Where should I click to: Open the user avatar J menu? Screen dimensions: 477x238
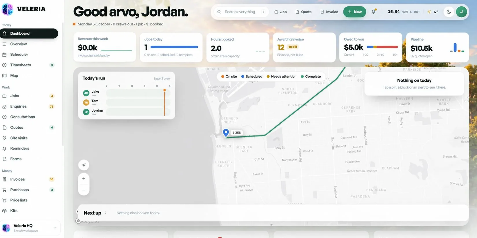[461, 12]
